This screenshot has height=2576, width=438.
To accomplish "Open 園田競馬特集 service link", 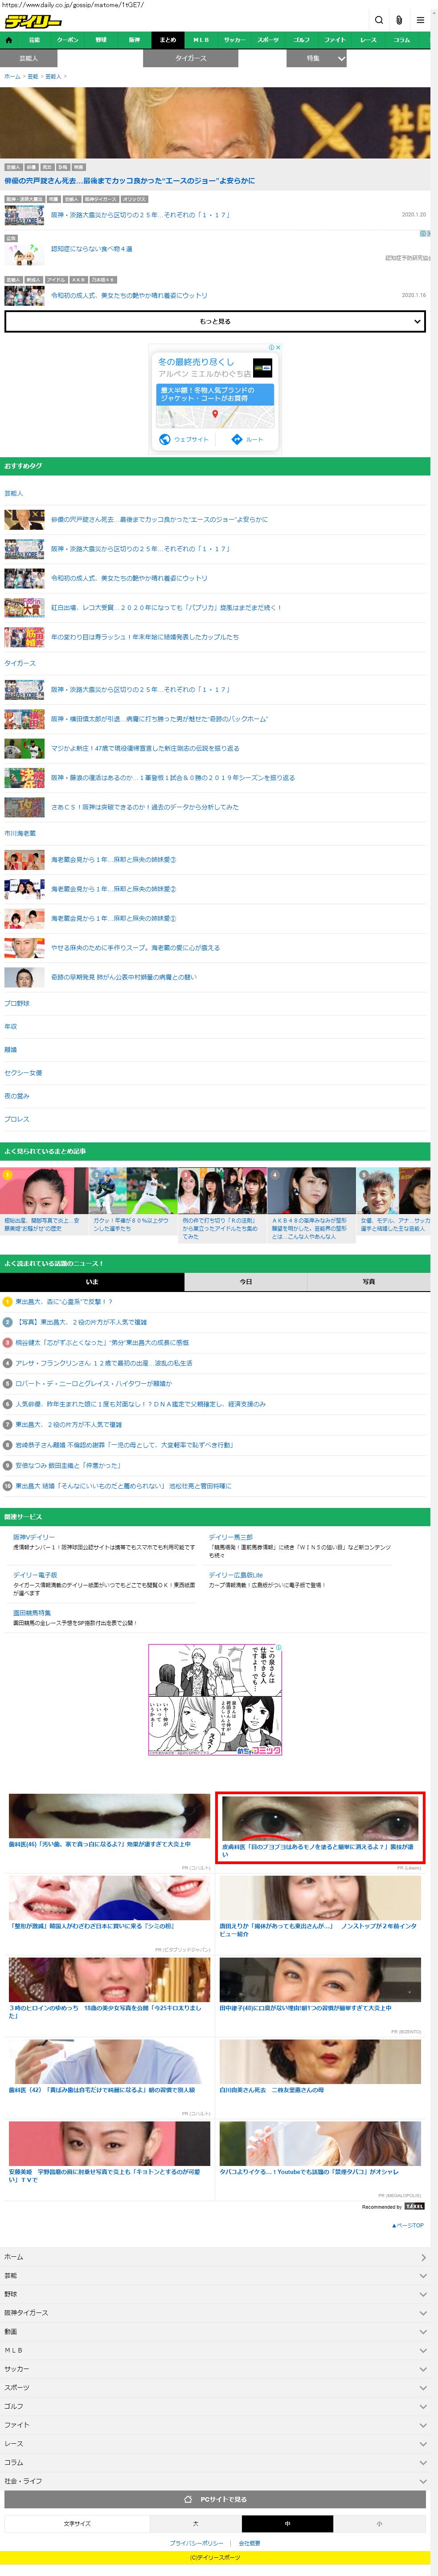I will pos(32,1612).
